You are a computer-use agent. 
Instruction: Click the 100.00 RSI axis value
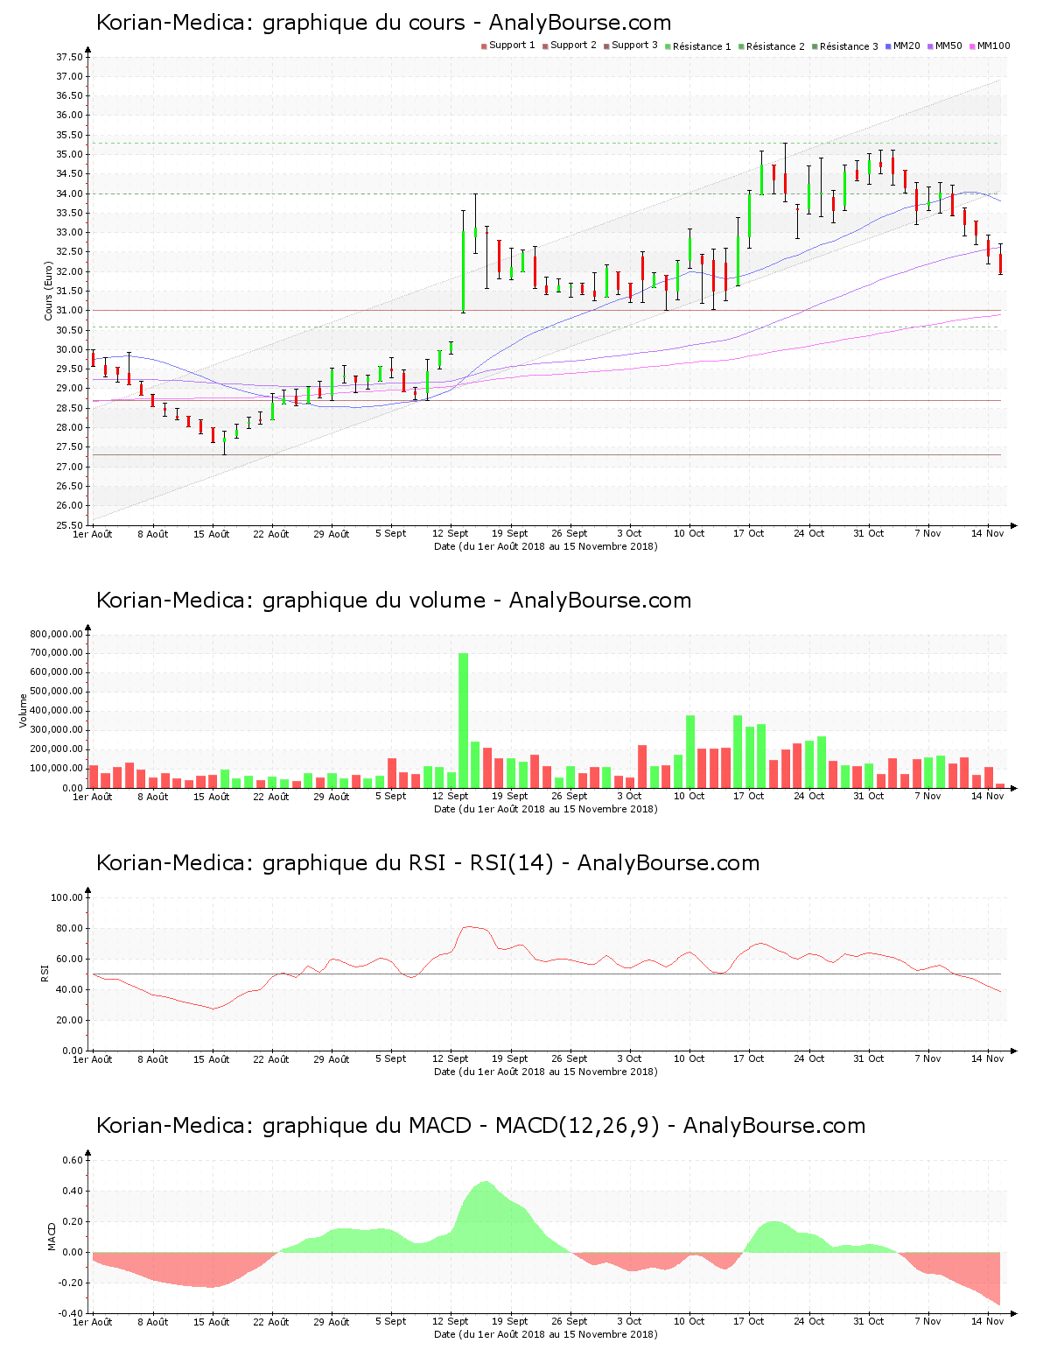coord(66,897)
